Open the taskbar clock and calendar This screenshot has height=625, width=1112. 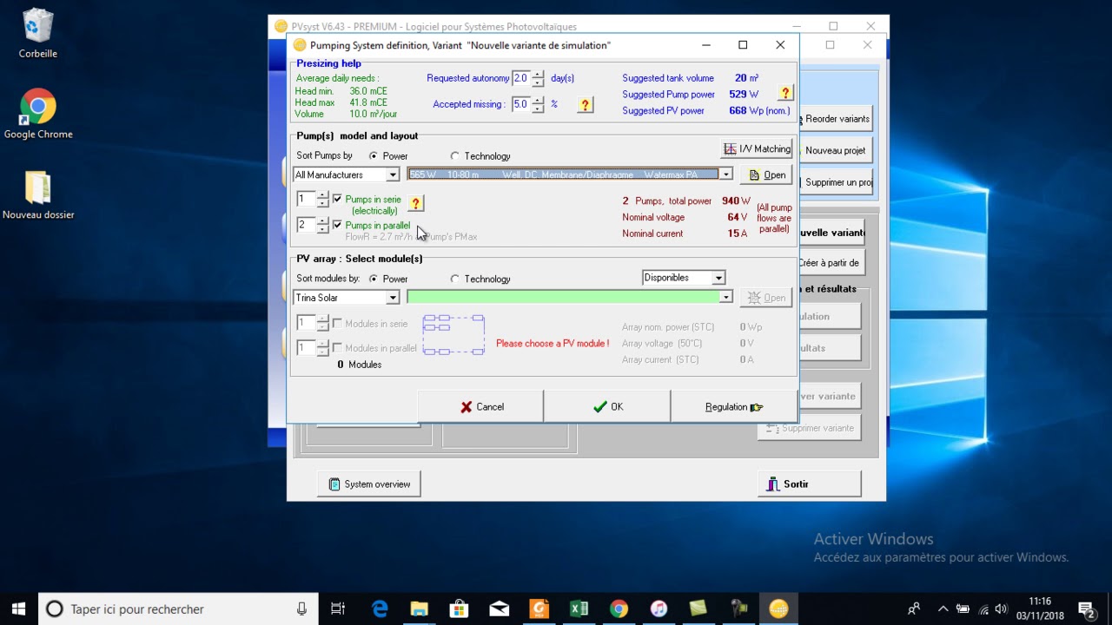coord(1040,609)
